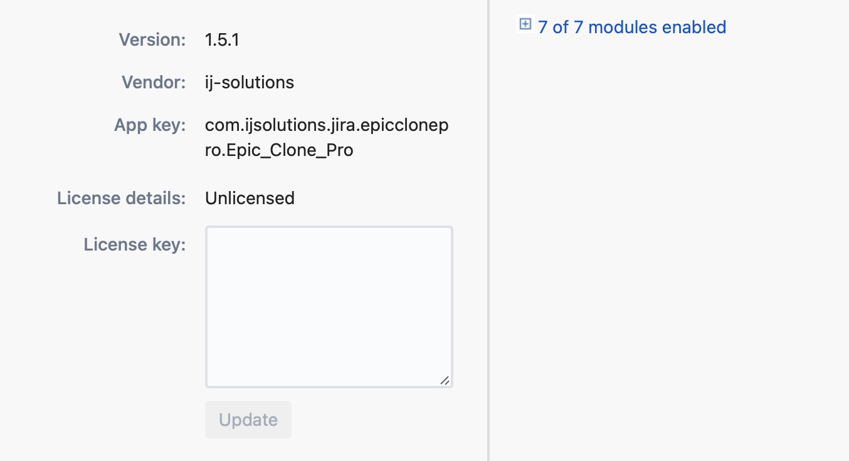Click the '7 of 7' count text
849x461 pixels.
[561, 28]
